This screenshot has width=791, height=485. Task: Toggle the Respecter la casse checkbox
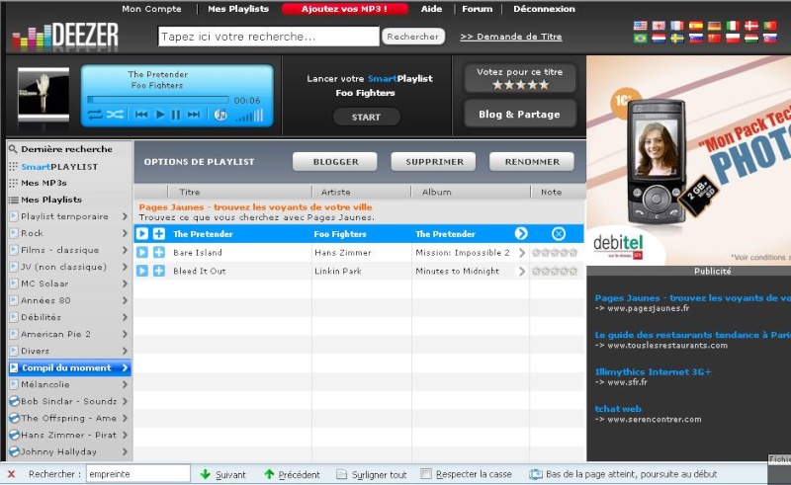[x=426, y=474]
